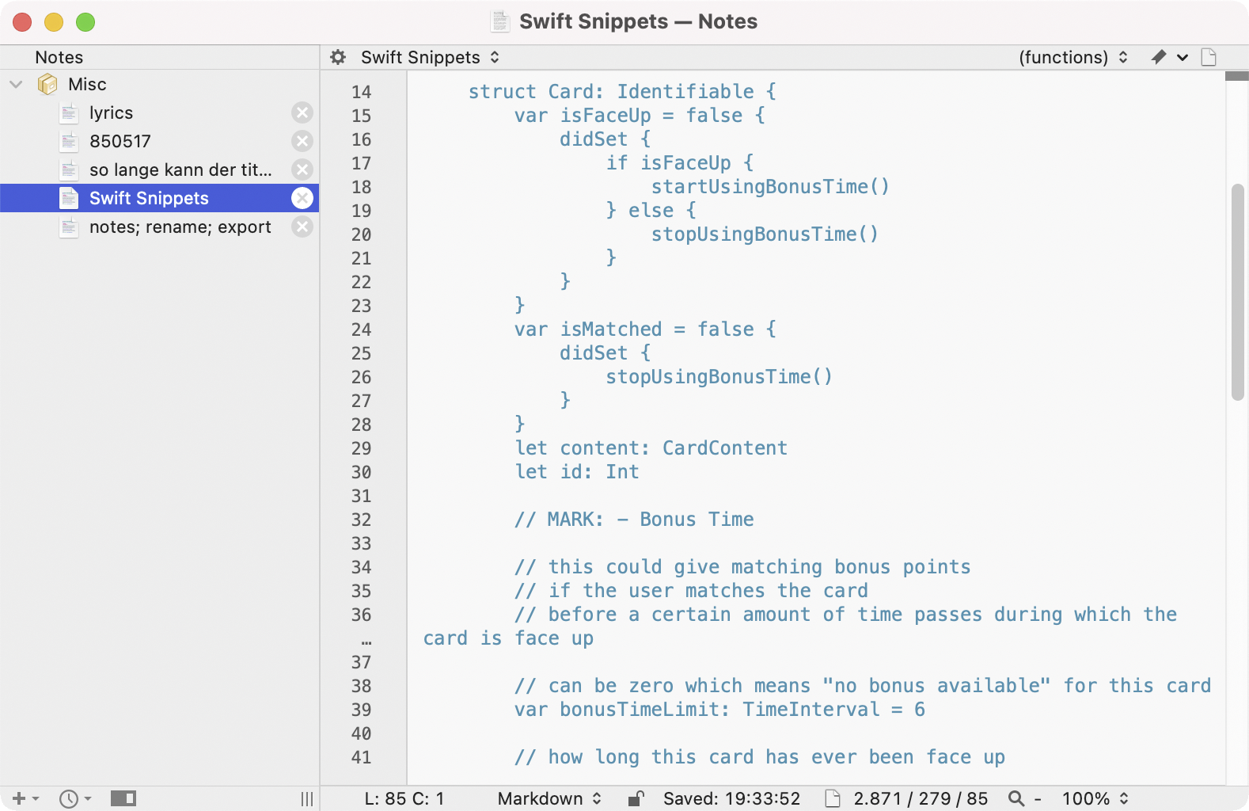Toggle the lock icon in status bar
The image size is (1249, 811).
click(636, 798)
